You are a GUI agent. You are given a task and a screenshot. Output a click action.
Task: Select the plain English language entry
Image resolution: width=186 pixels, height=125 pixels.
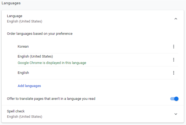click(x=23, y=73)
